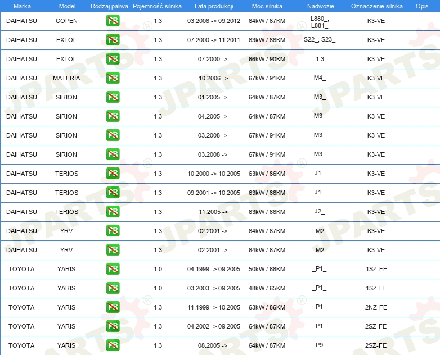The width and height of the screenshot is (440, 355).
Task: Click the date 07.2000 -> 11.2011
Action: [214, 40]
